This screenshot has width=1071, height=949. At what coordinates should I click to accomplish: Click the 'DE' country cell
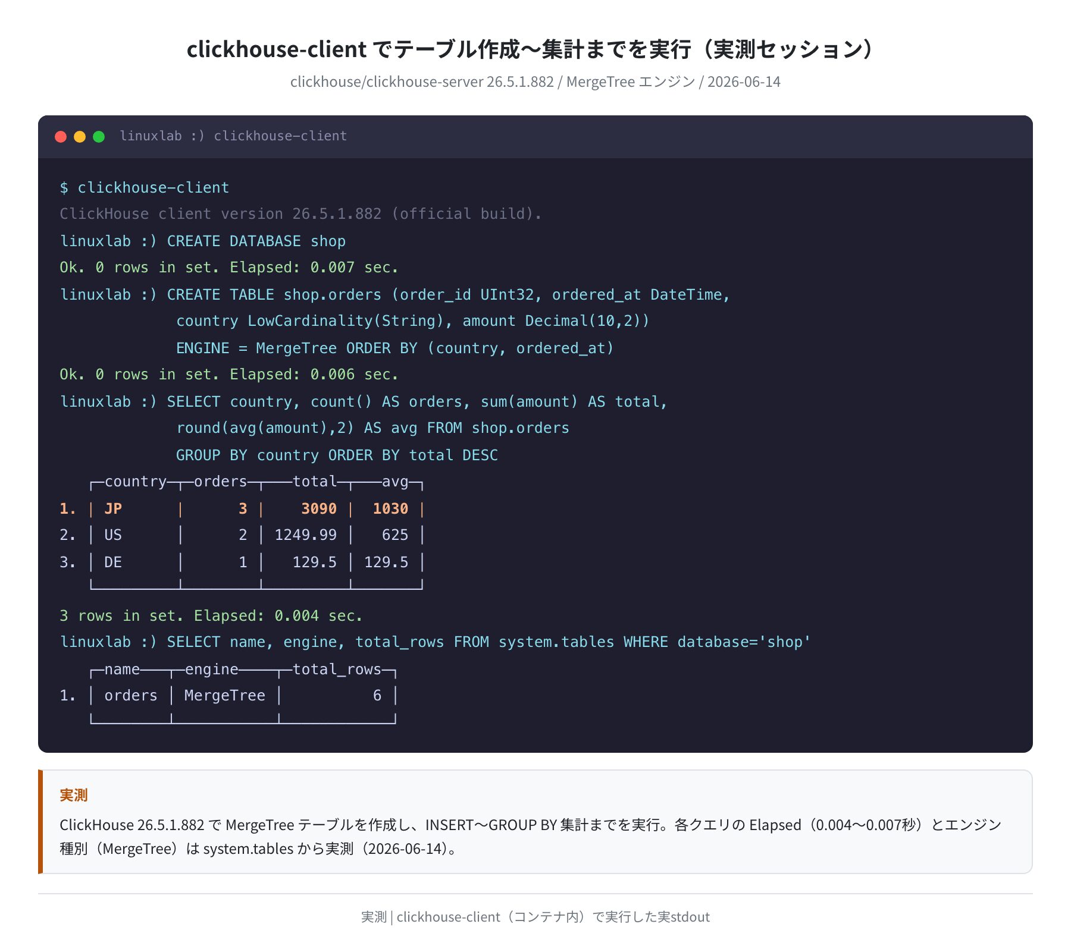[x=113, y=563]
